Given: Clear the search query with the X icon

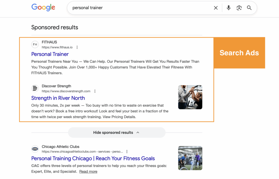Looking at the screenshot, I should (216, 8).
